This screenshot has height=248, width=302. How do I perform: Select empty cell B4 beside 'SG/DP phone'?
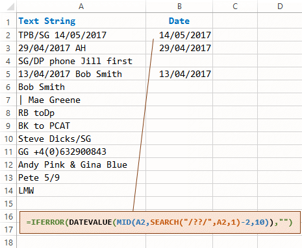pos(179,61)
